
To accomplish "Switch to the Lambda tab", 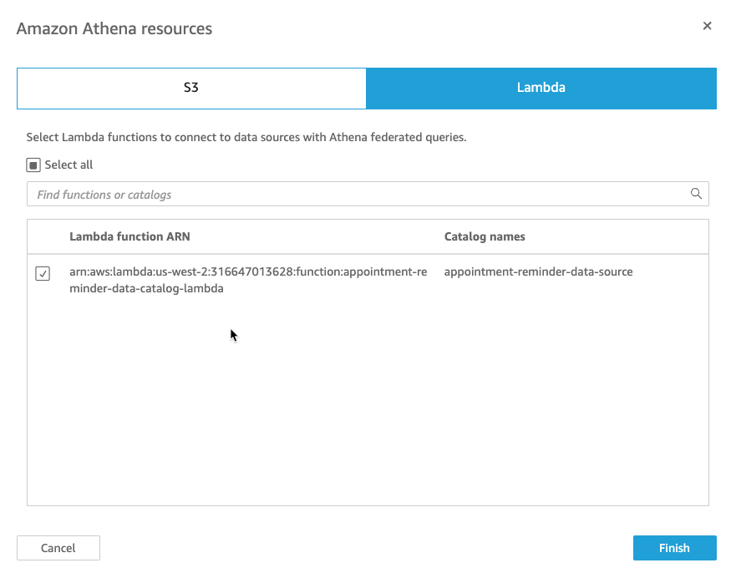I will 541,87.
